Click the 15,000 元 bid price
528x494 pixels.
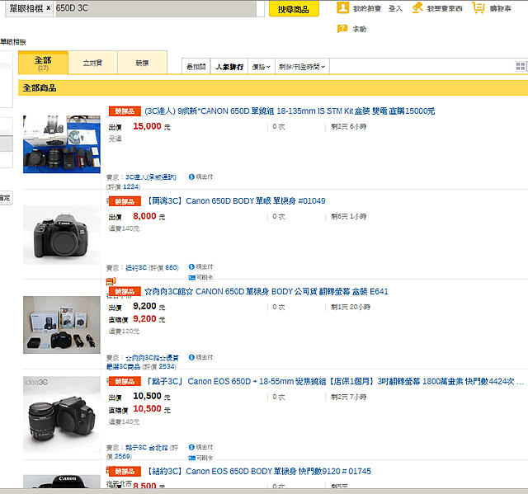tap(152, 126)
